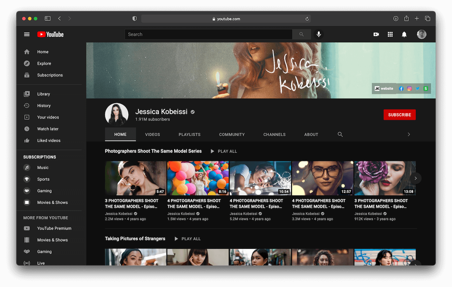Play all of Taking Pictures of Strangers
Viewport: 452px width, 287px height.
[188, 239]
